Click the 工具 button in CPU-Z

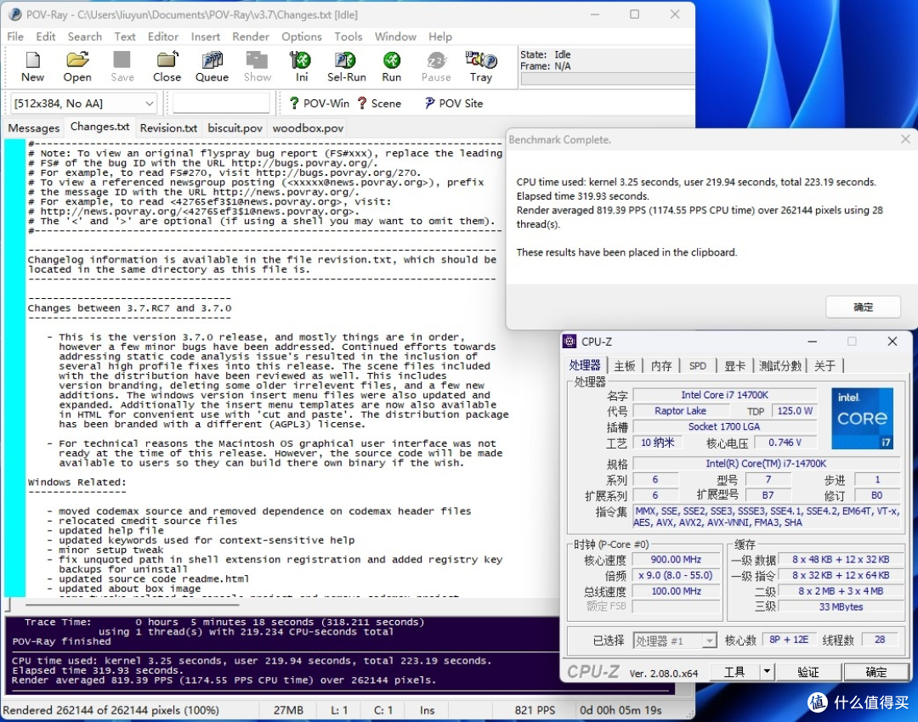point(734,672)
